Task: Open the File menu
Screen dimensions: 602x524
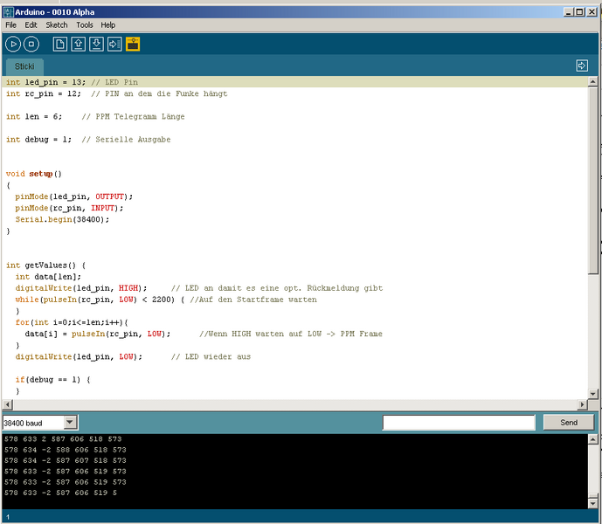Action: [x=11, y=25]
